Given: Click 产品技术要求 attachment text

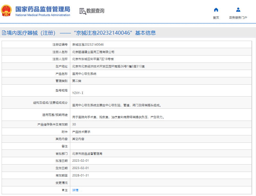Looking at the screenshot, I should pyautogui.click(x=81, y=132).
